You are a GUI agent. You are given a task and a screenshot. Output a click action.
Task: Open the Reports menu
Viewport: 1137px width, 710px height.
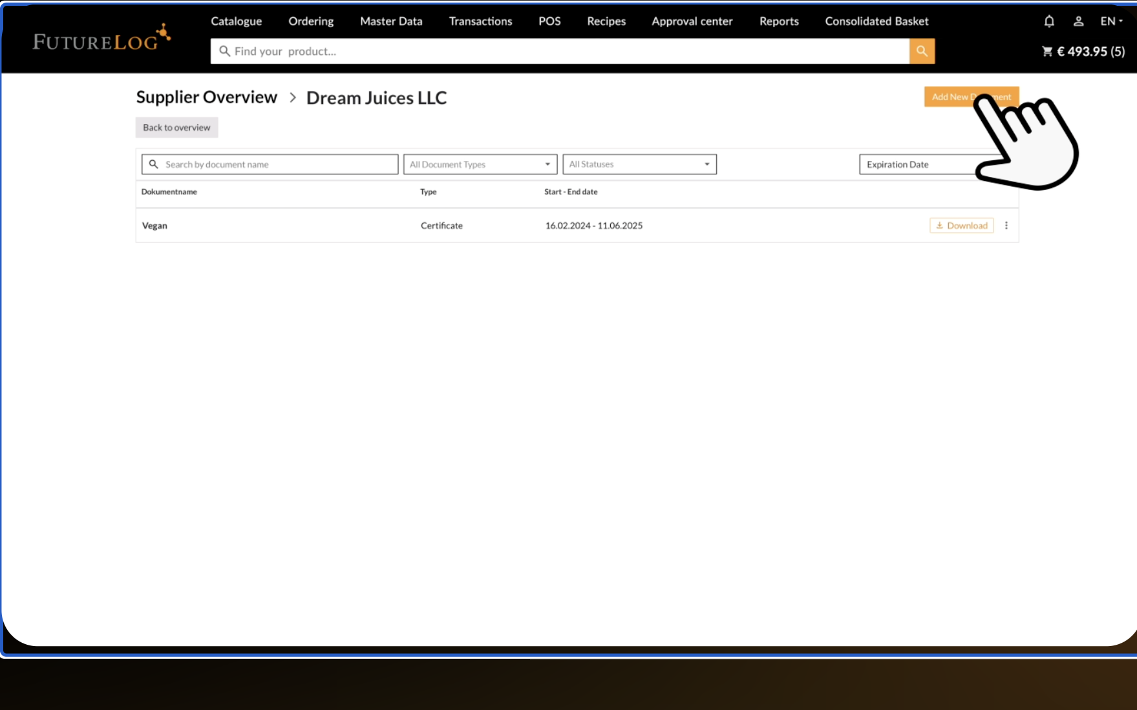point(779,21)
